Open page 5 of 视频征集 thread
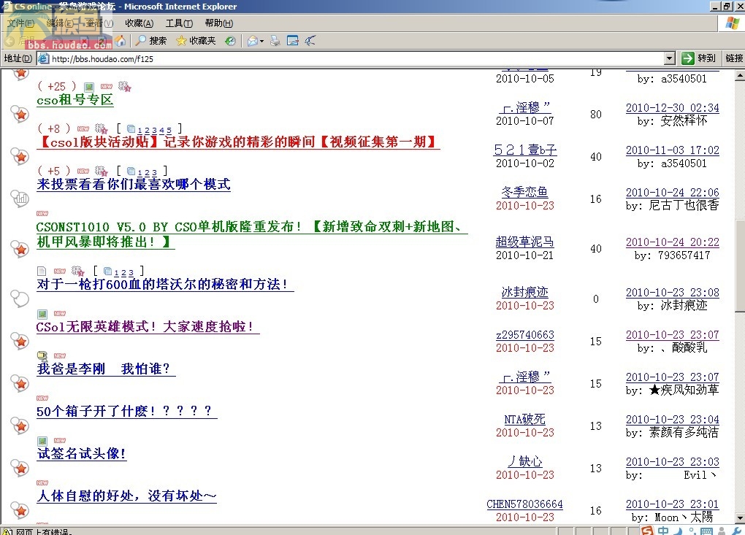 tap(169, 130)
